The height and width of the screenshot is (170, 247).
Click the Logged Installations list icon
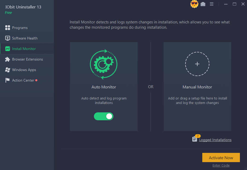coord(195,139)
